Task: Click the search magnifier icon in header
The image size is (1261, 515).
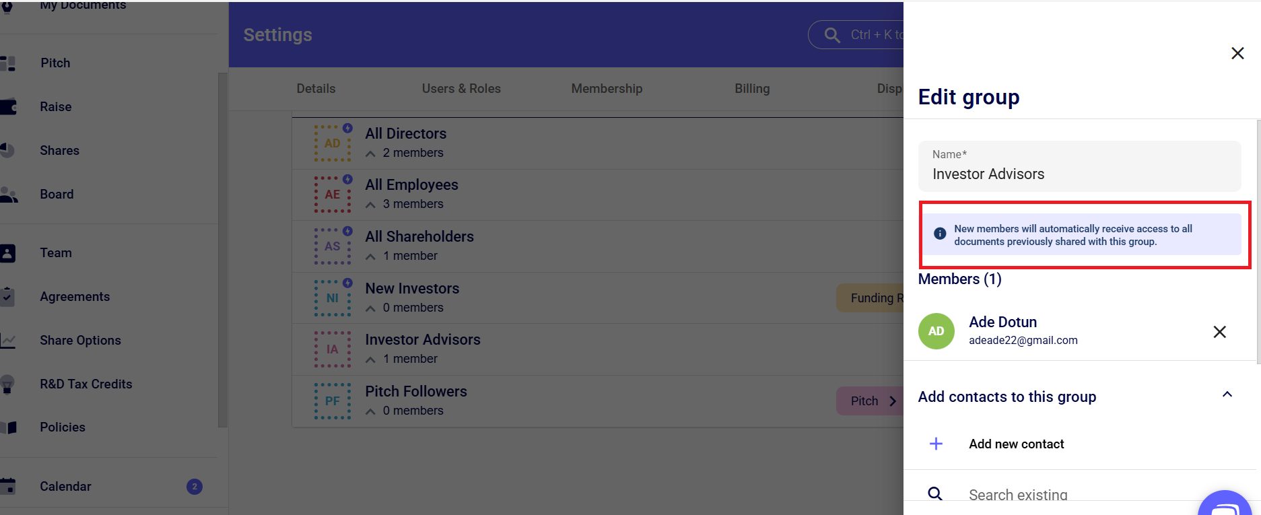Action: coord(833,35)
